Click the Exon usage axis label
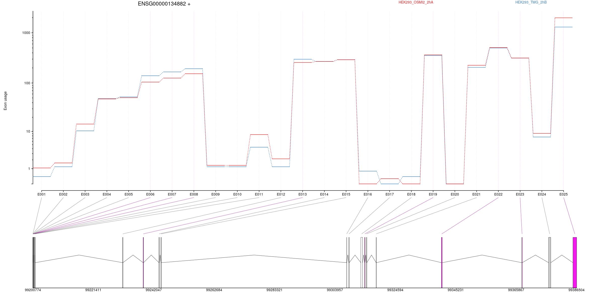This screenshot has width=604, height=302. point(5,101)
